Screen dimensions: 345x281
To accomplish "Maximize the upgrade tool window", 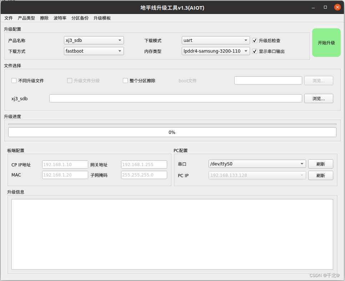I will point(325,7).
